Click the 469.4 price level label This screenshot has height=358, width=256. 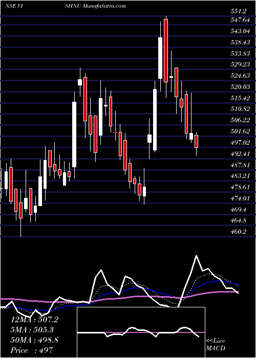(240, 209)
